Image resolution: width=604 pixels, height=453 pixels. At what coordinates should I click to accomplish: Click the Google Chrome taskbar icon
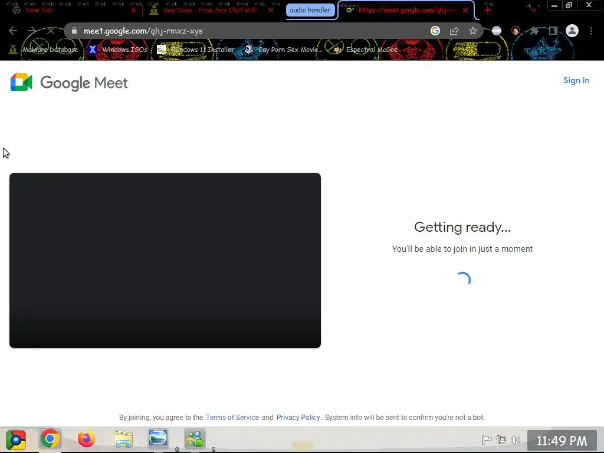[x=50, y=439]
